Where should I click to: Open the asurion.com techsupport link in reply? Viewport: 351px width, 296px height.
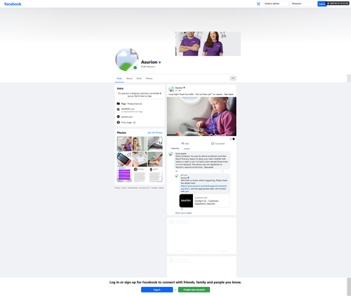(x=204, y=187)
